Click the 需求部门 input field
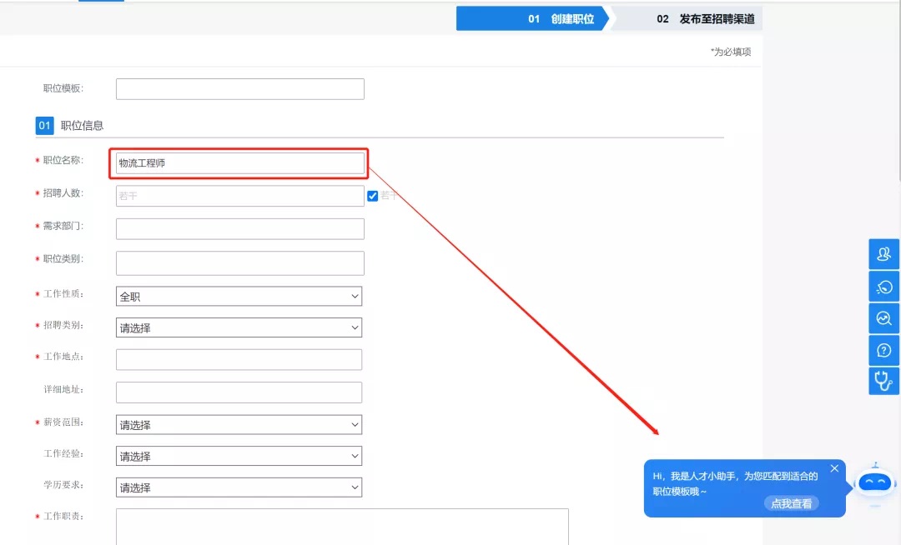Screen dimensions: 901x545 pos(239,229)
